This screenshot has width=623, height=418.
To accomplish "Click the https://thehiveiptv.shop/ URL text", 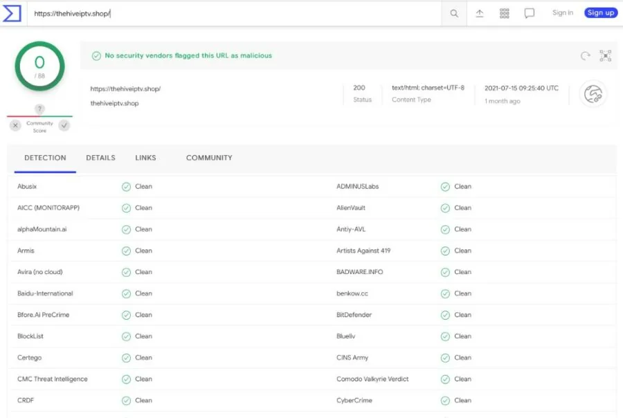I will click(125, 89).
